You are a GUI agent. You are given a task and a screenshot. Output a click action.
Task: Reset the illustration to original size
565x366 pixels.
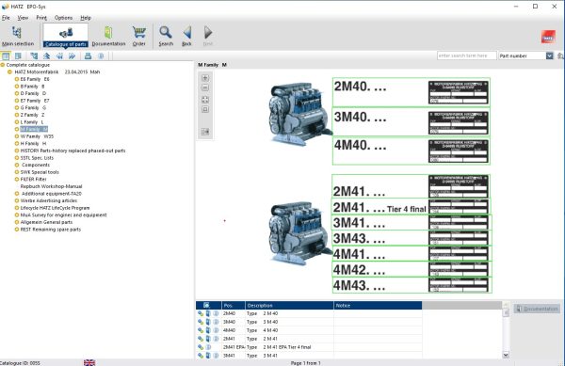click(205, 109)
